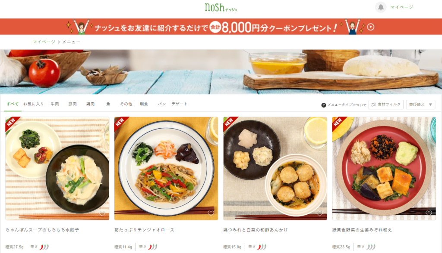The width and height of the screenshot is (442, 253).
Task: Favorite the ちゃんぽんスープのもちもち水餃子 heart
Action: [x=102, y=213]
